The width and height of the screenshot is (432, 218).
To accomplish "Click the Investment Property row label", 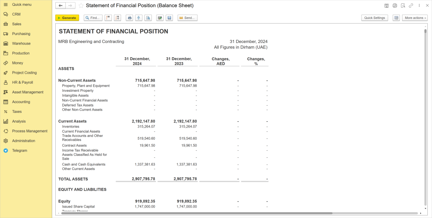I will click(x=78, y=91).
